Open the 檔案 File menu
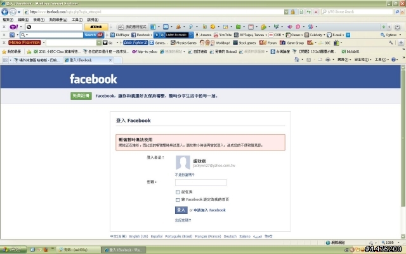This screenshot has width=406, height=254. [x=8, y=20]
